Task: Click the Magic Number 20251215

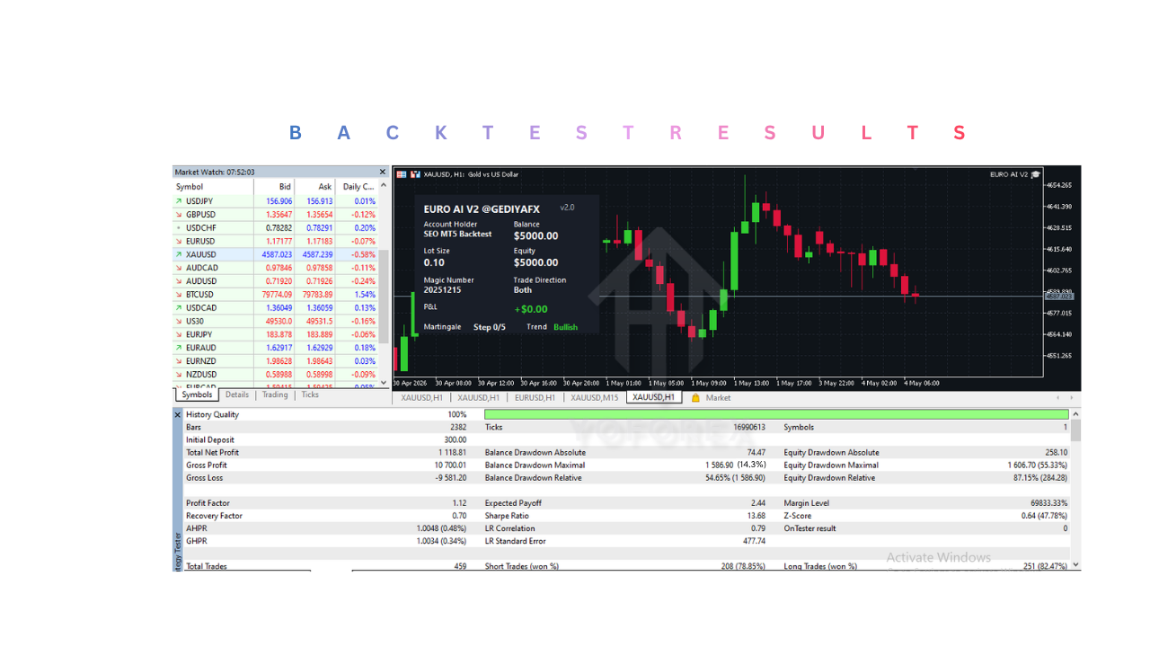Action: pos(440,290)
